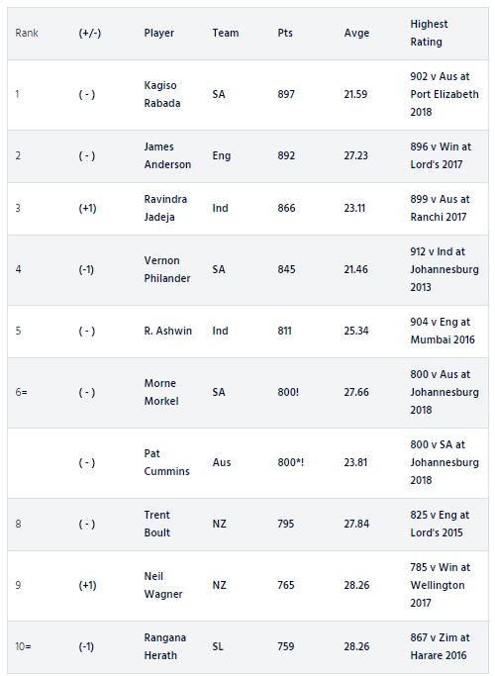Click the Team column header
The image size is (495, 676).
[226, 33]
